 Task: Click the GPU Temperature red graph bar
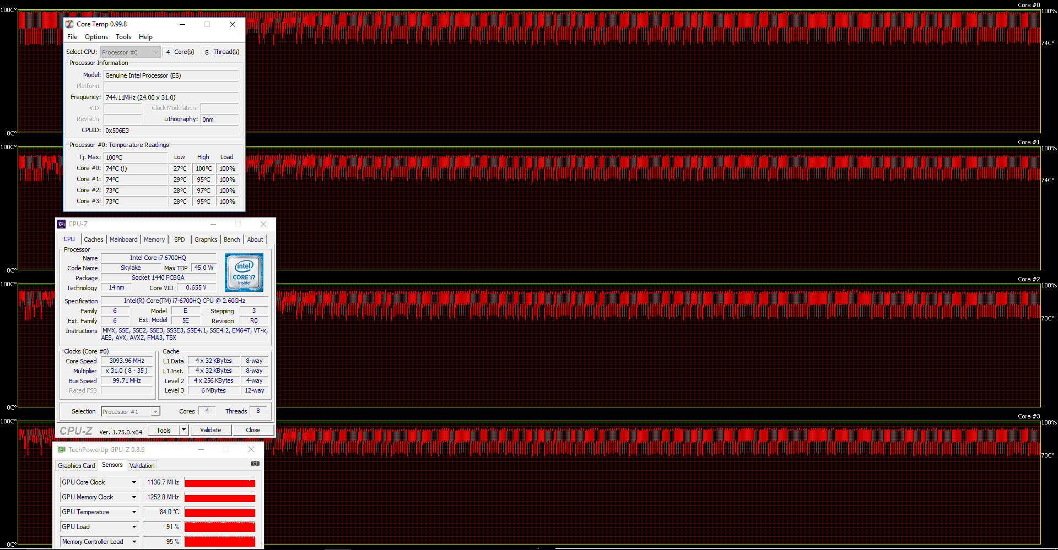[x=220, y=512]
